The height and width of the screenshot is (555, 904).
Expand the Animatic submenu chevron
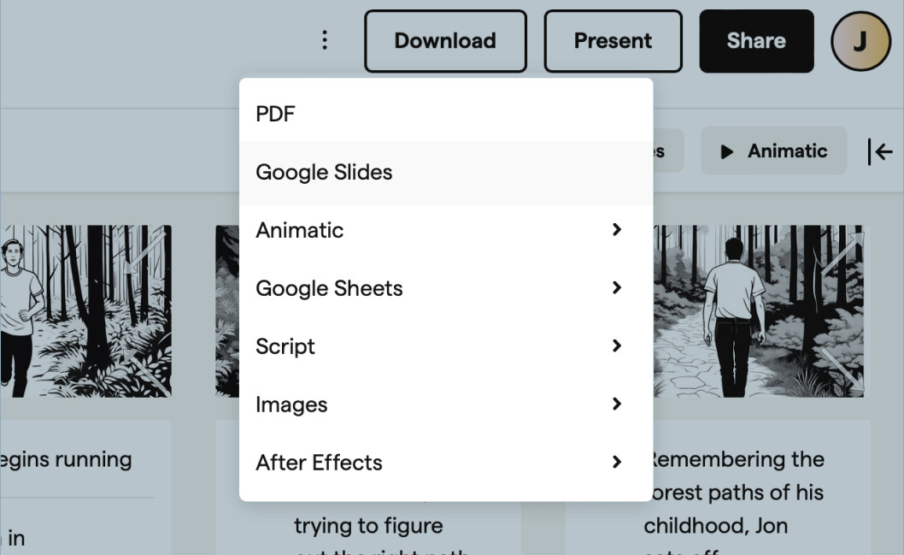[616, 230]
